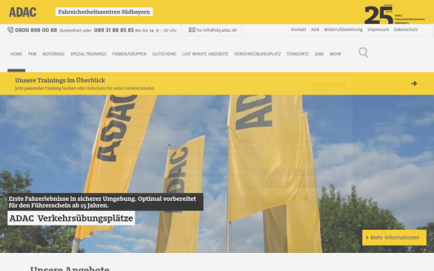Open the VERKEHRSÜBUNGSPLATZ menu item
This screenshot has height=271, width=434.
258,54
